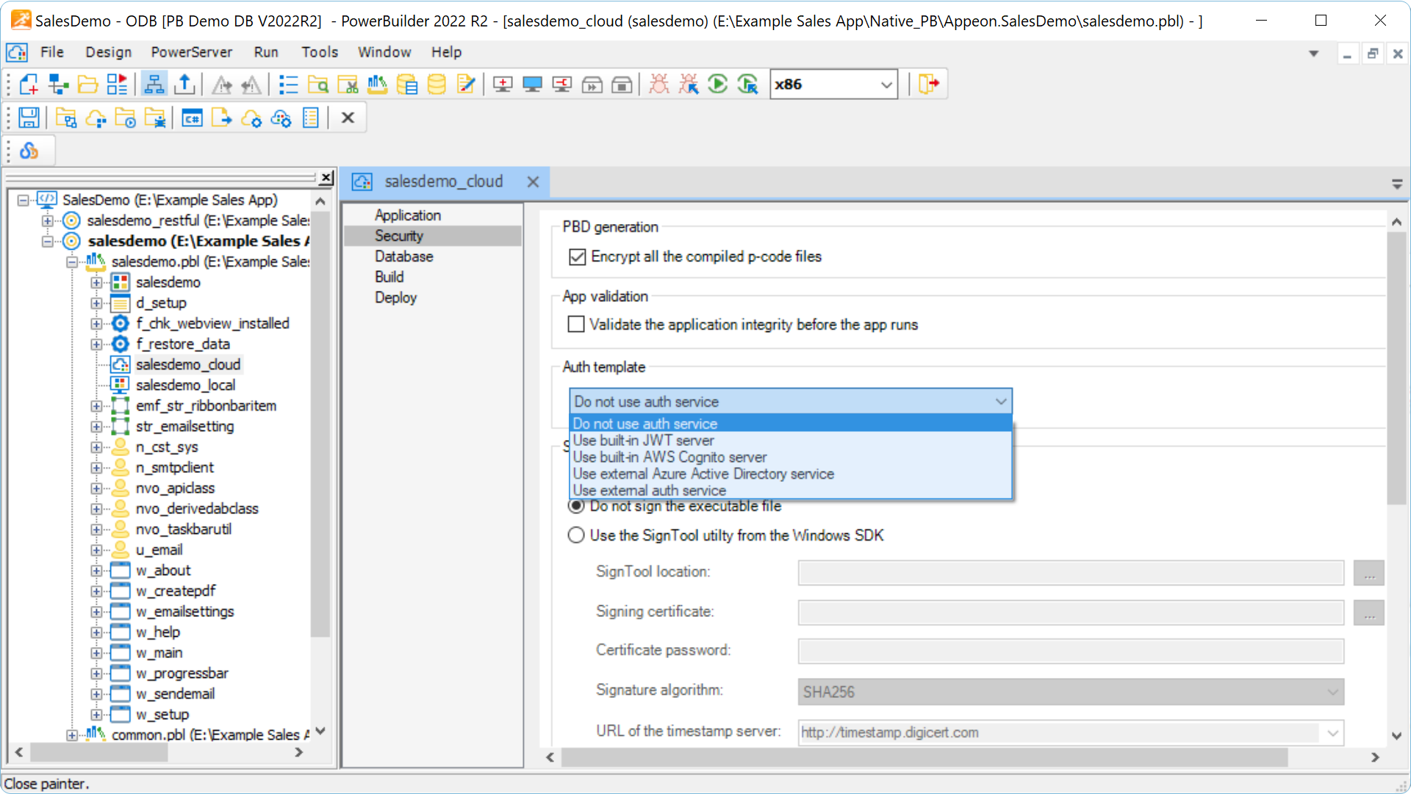Click the Certificate password field

(x=1071, y=651)
